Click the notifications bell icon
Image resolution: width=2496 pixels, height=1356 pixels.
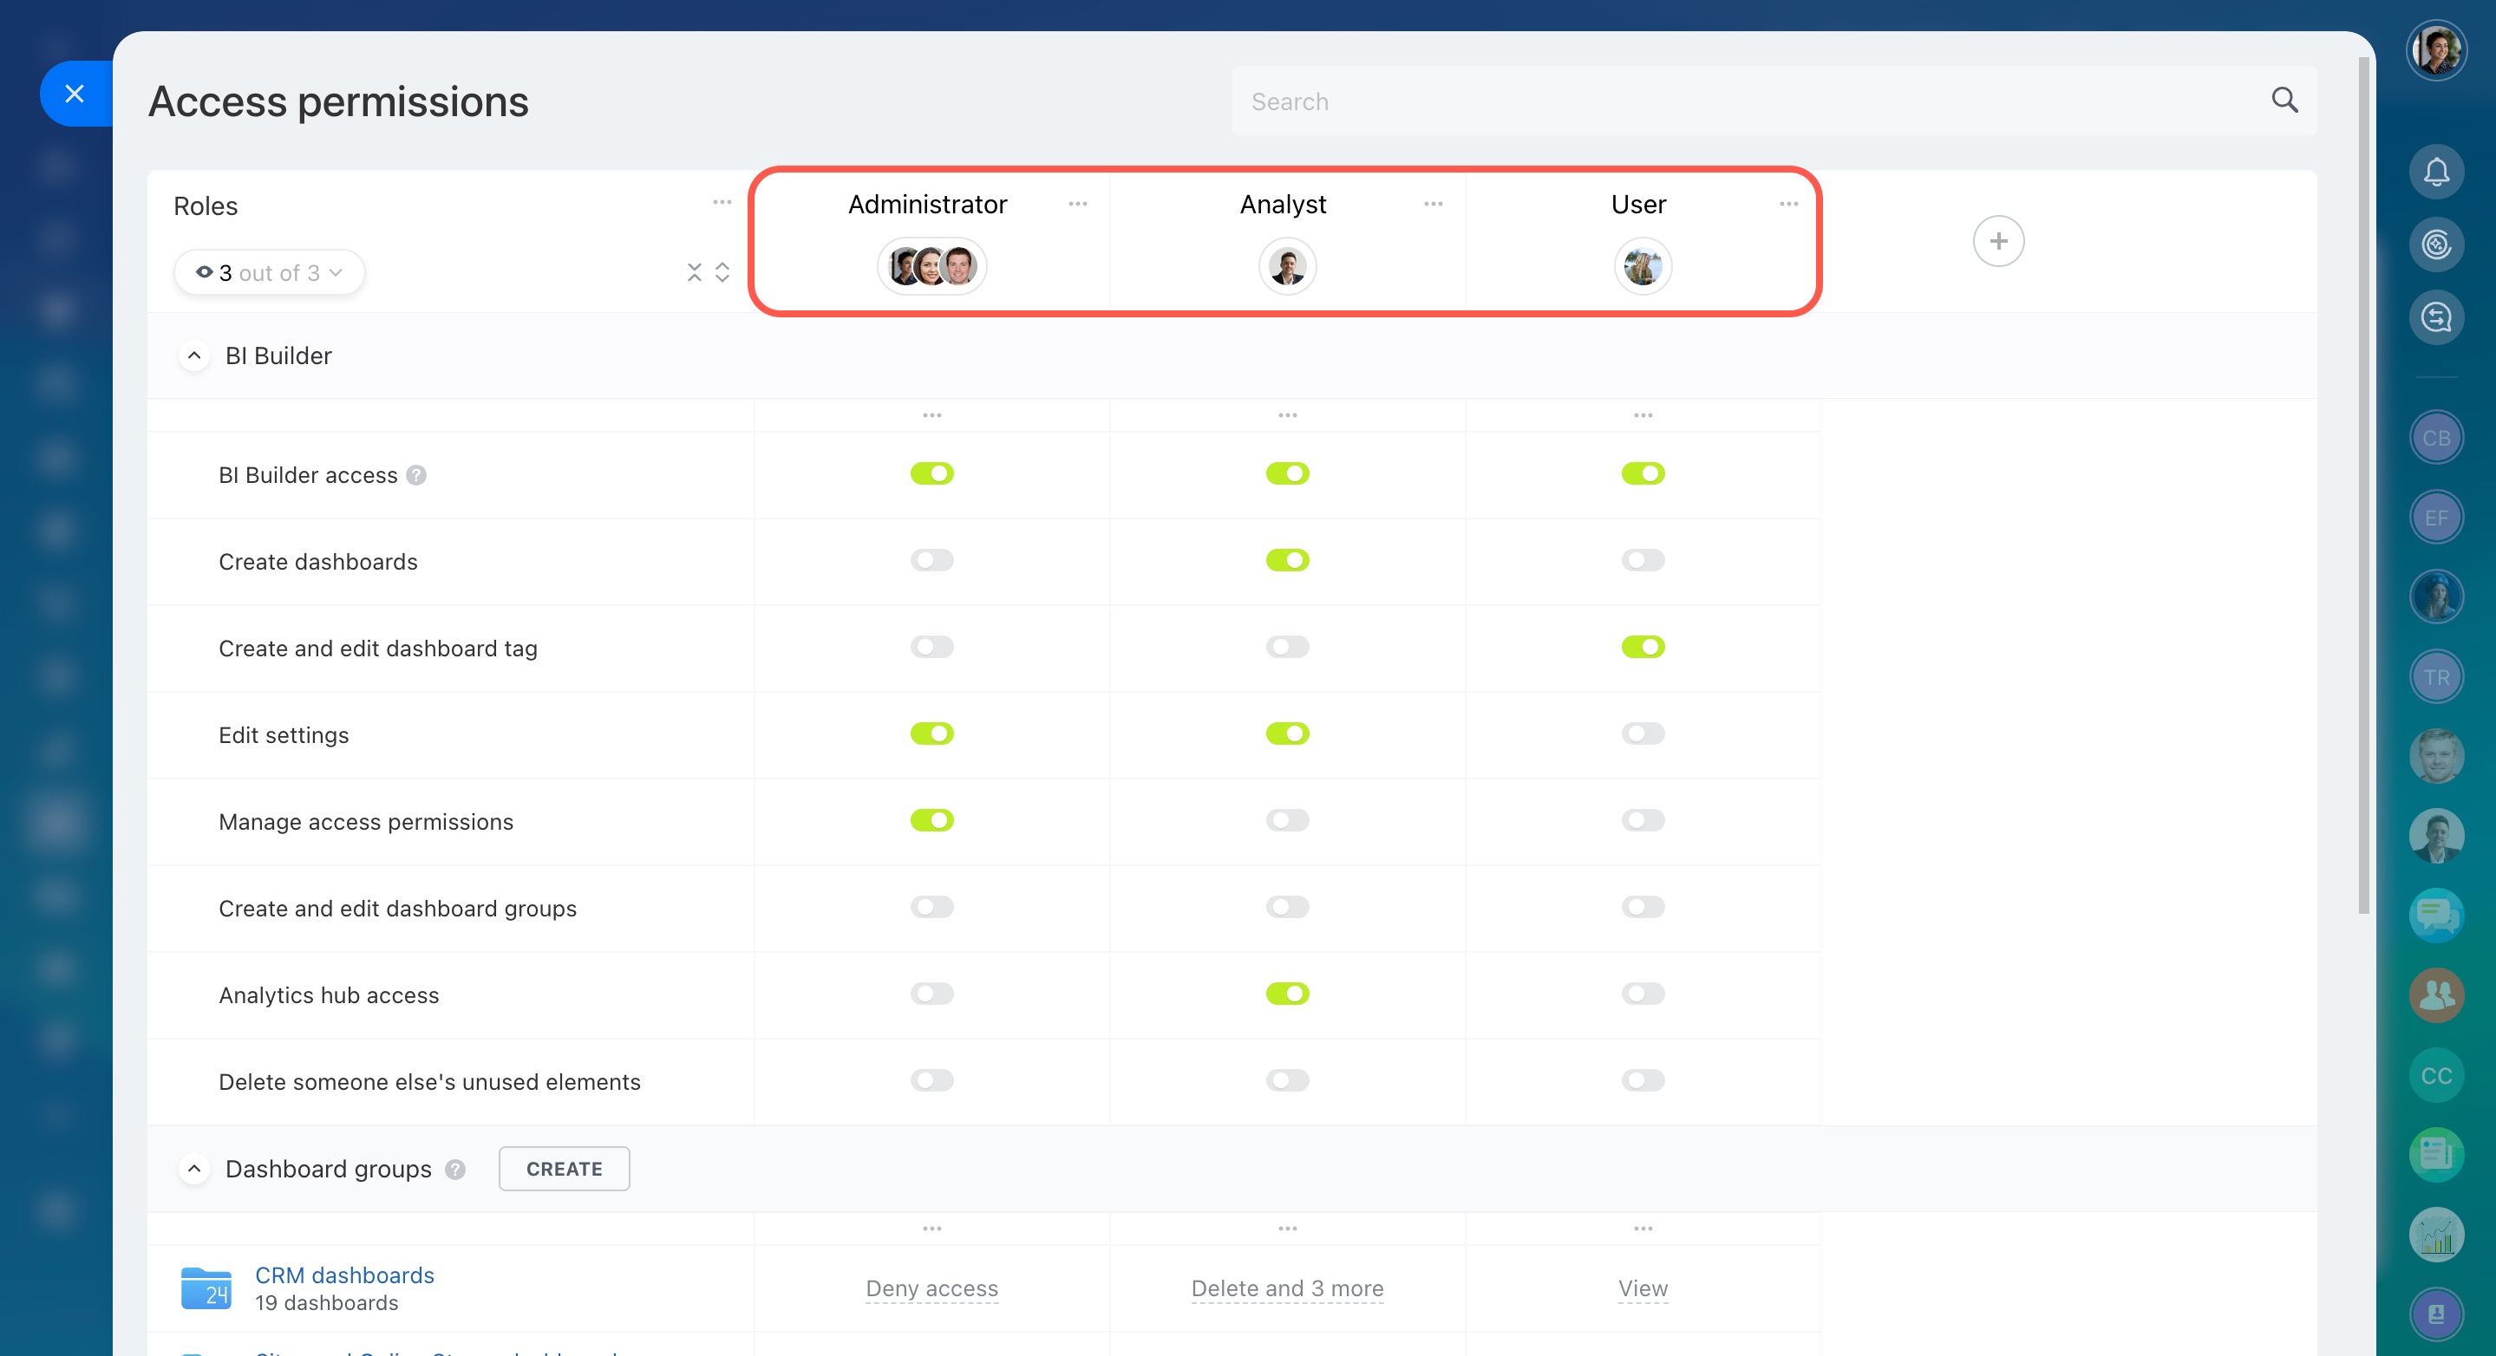(x=2435, y=173)
